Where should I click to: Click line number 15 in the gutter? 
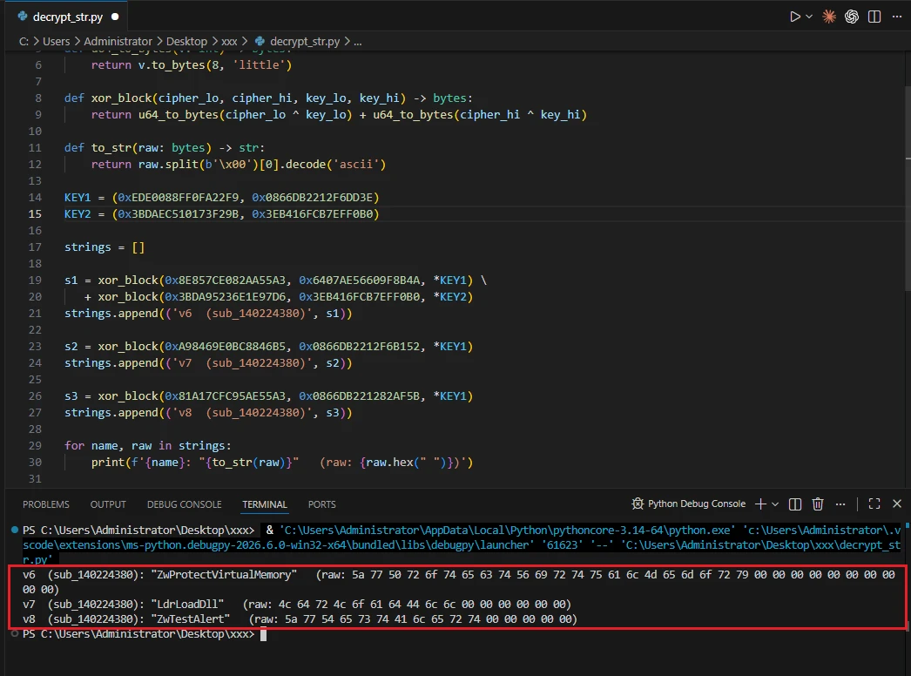click(x=35, y=214)
